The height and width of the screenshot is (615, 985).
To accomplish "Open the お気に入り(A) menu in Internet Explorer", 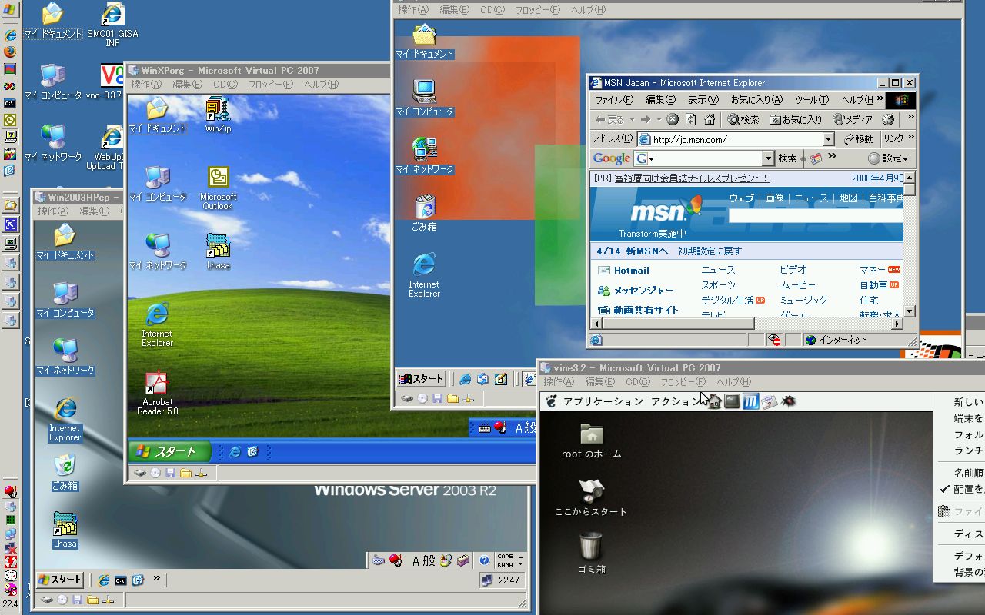I will [756, 100].
